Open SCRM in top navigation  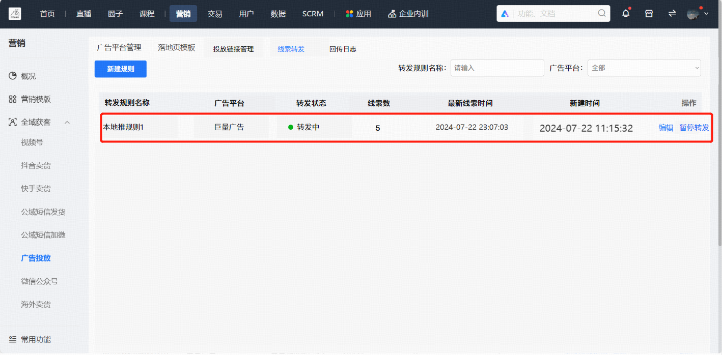coord(313,14)
